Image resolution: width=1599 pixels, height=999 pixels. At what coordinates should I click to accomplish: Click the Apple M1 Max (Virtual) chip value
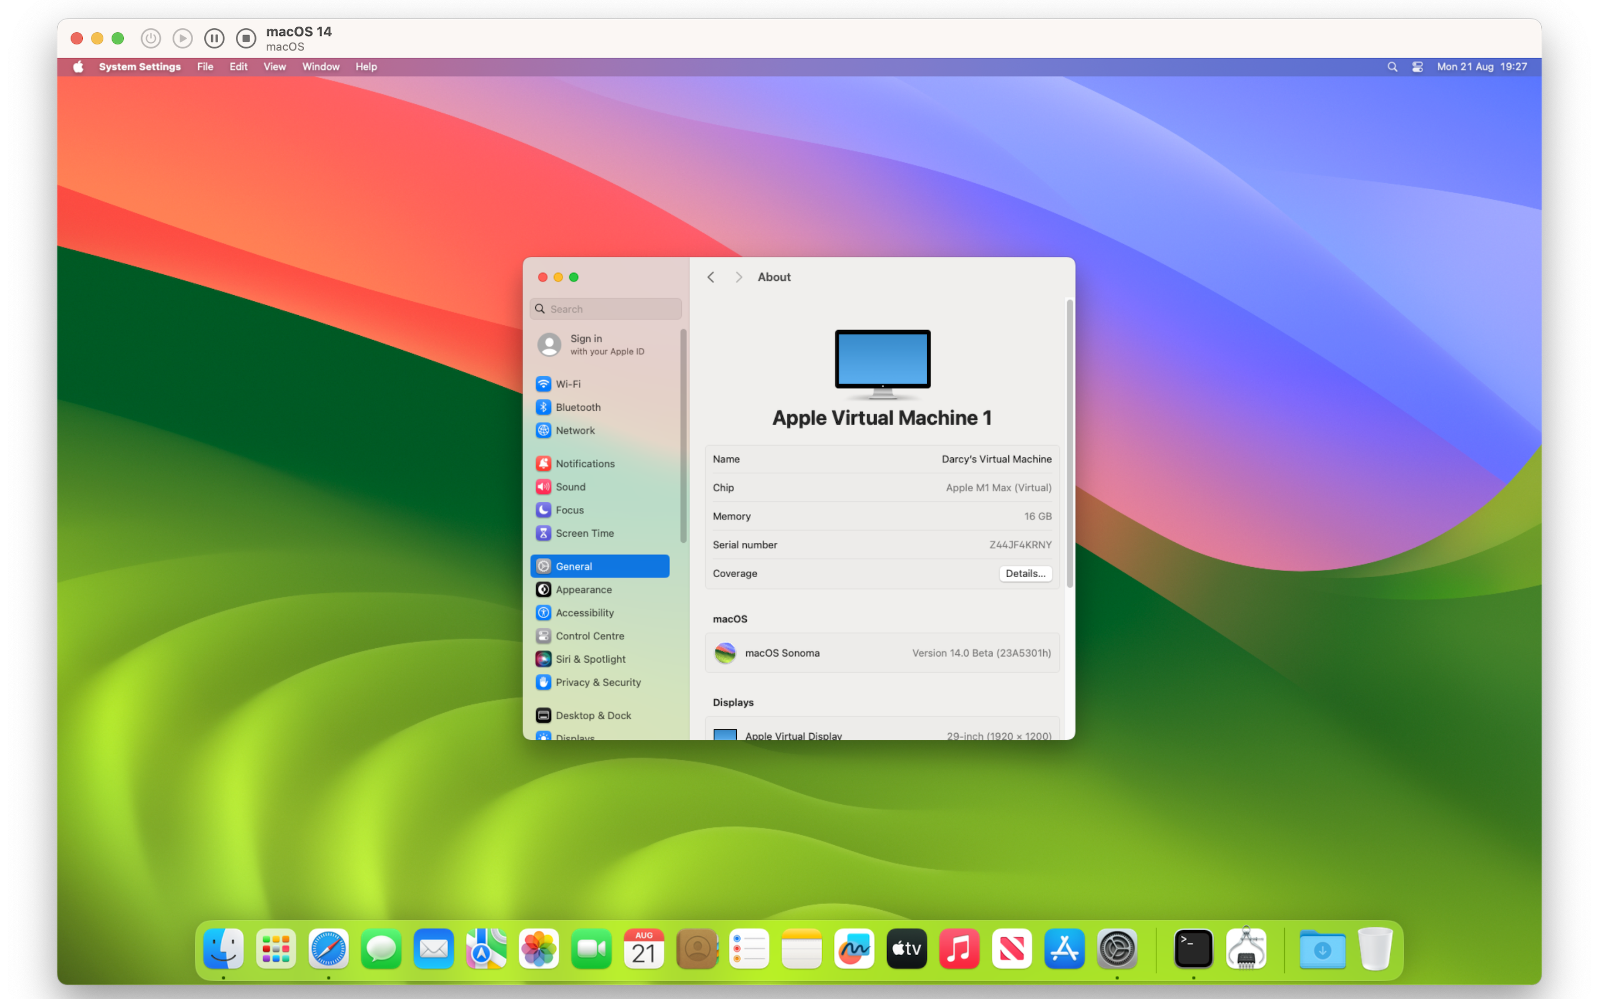[998, 487]
